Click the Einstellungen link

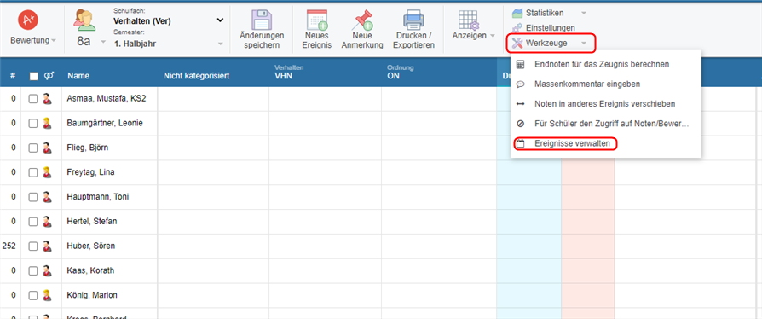550,28
